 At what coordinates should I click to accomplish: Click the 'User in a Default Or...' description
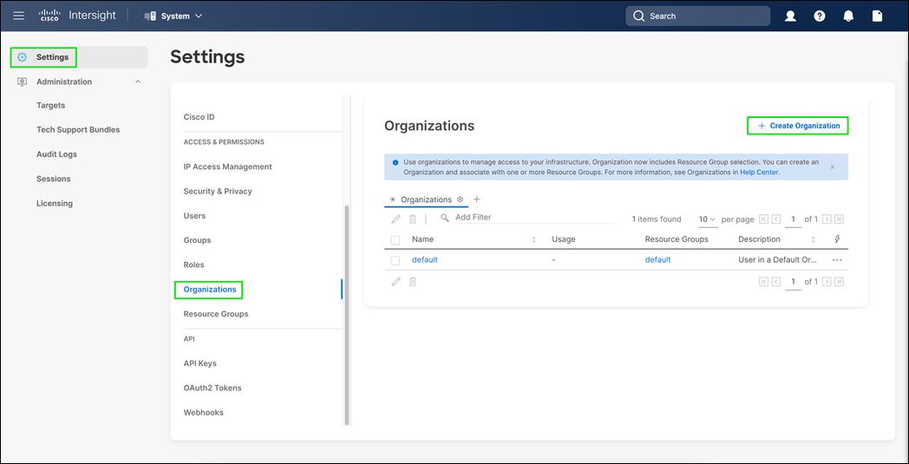[777, 260]
